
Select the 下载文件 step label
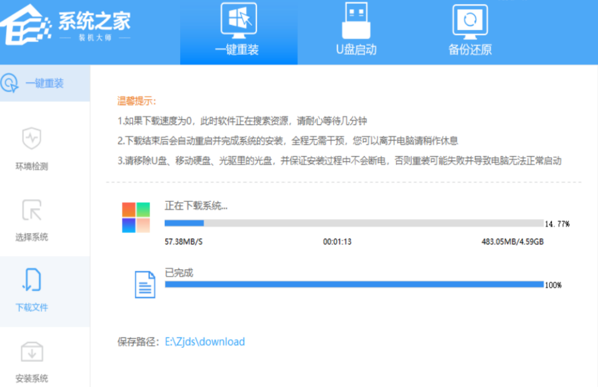tap(32, 307)
